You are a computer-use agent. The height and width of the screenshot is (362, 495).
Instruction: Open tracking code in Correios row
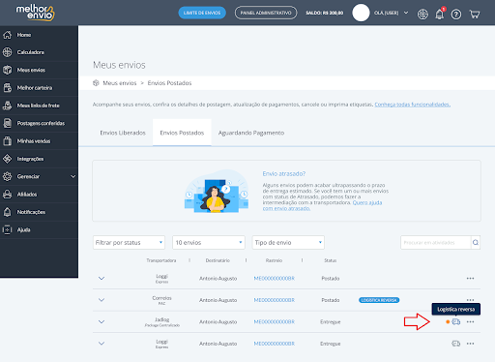tap(275, 300)
